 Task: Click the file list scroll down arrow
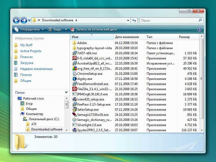click(202, 130)
